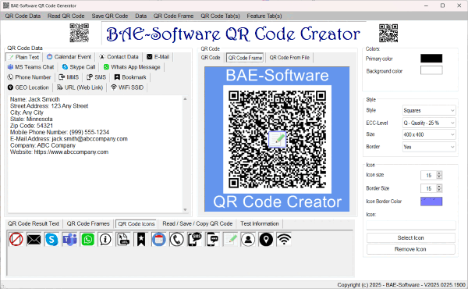Switch to the SMS tab
This screenshot has height=289, width=468.
point(97,77)
